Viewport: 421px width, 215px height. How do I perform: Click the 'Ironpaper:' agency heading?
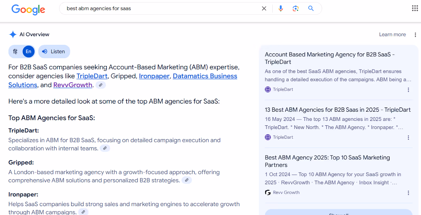23,195
